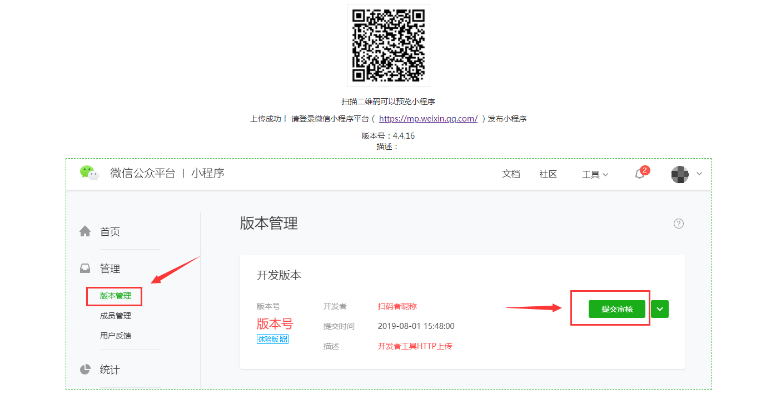Select 统计 in the sidebar
This screenshot has width=771, height=400.
tap(110, 370)
